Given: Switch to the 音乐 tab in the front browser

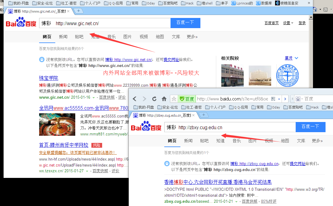Looking at the screenshot, I should [x=237, y=141].
